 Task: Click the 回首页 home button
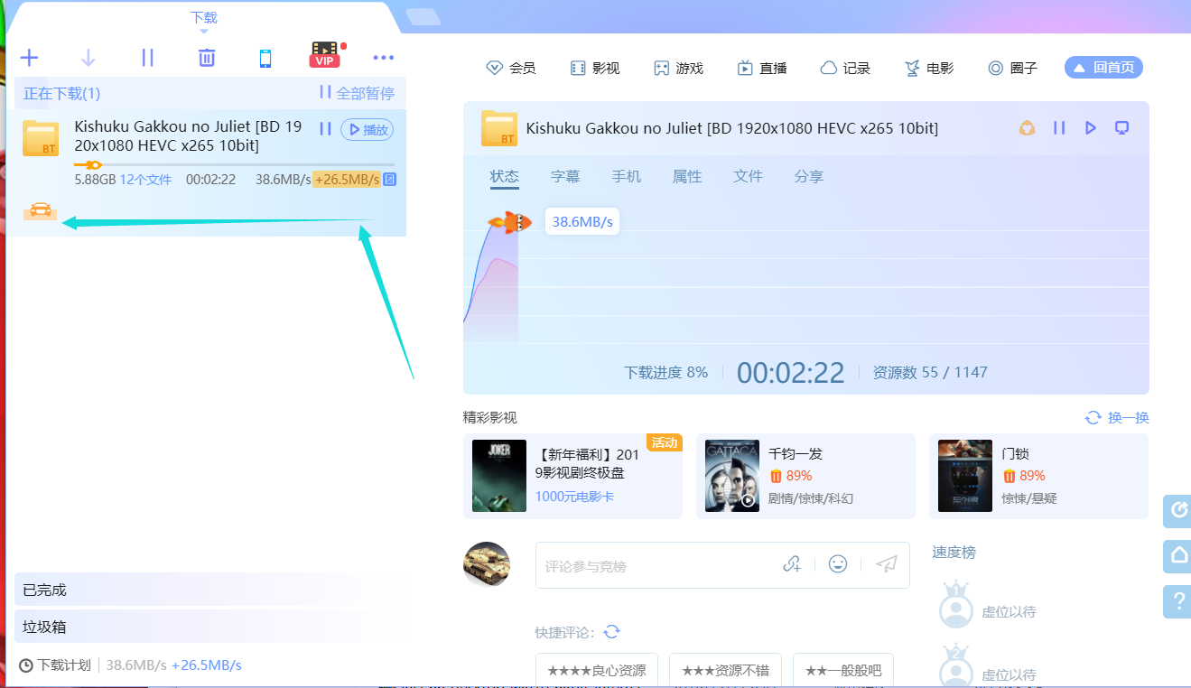(1103, 67)
